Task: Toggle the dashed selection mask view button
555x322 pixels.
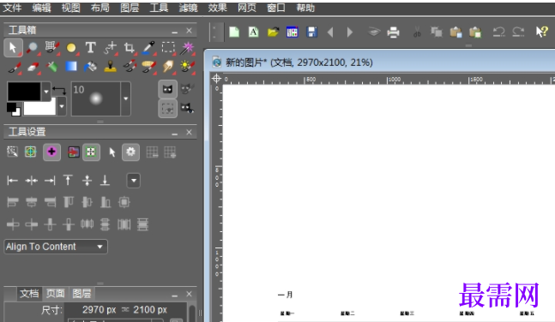Action: click(x=167, y=109)
